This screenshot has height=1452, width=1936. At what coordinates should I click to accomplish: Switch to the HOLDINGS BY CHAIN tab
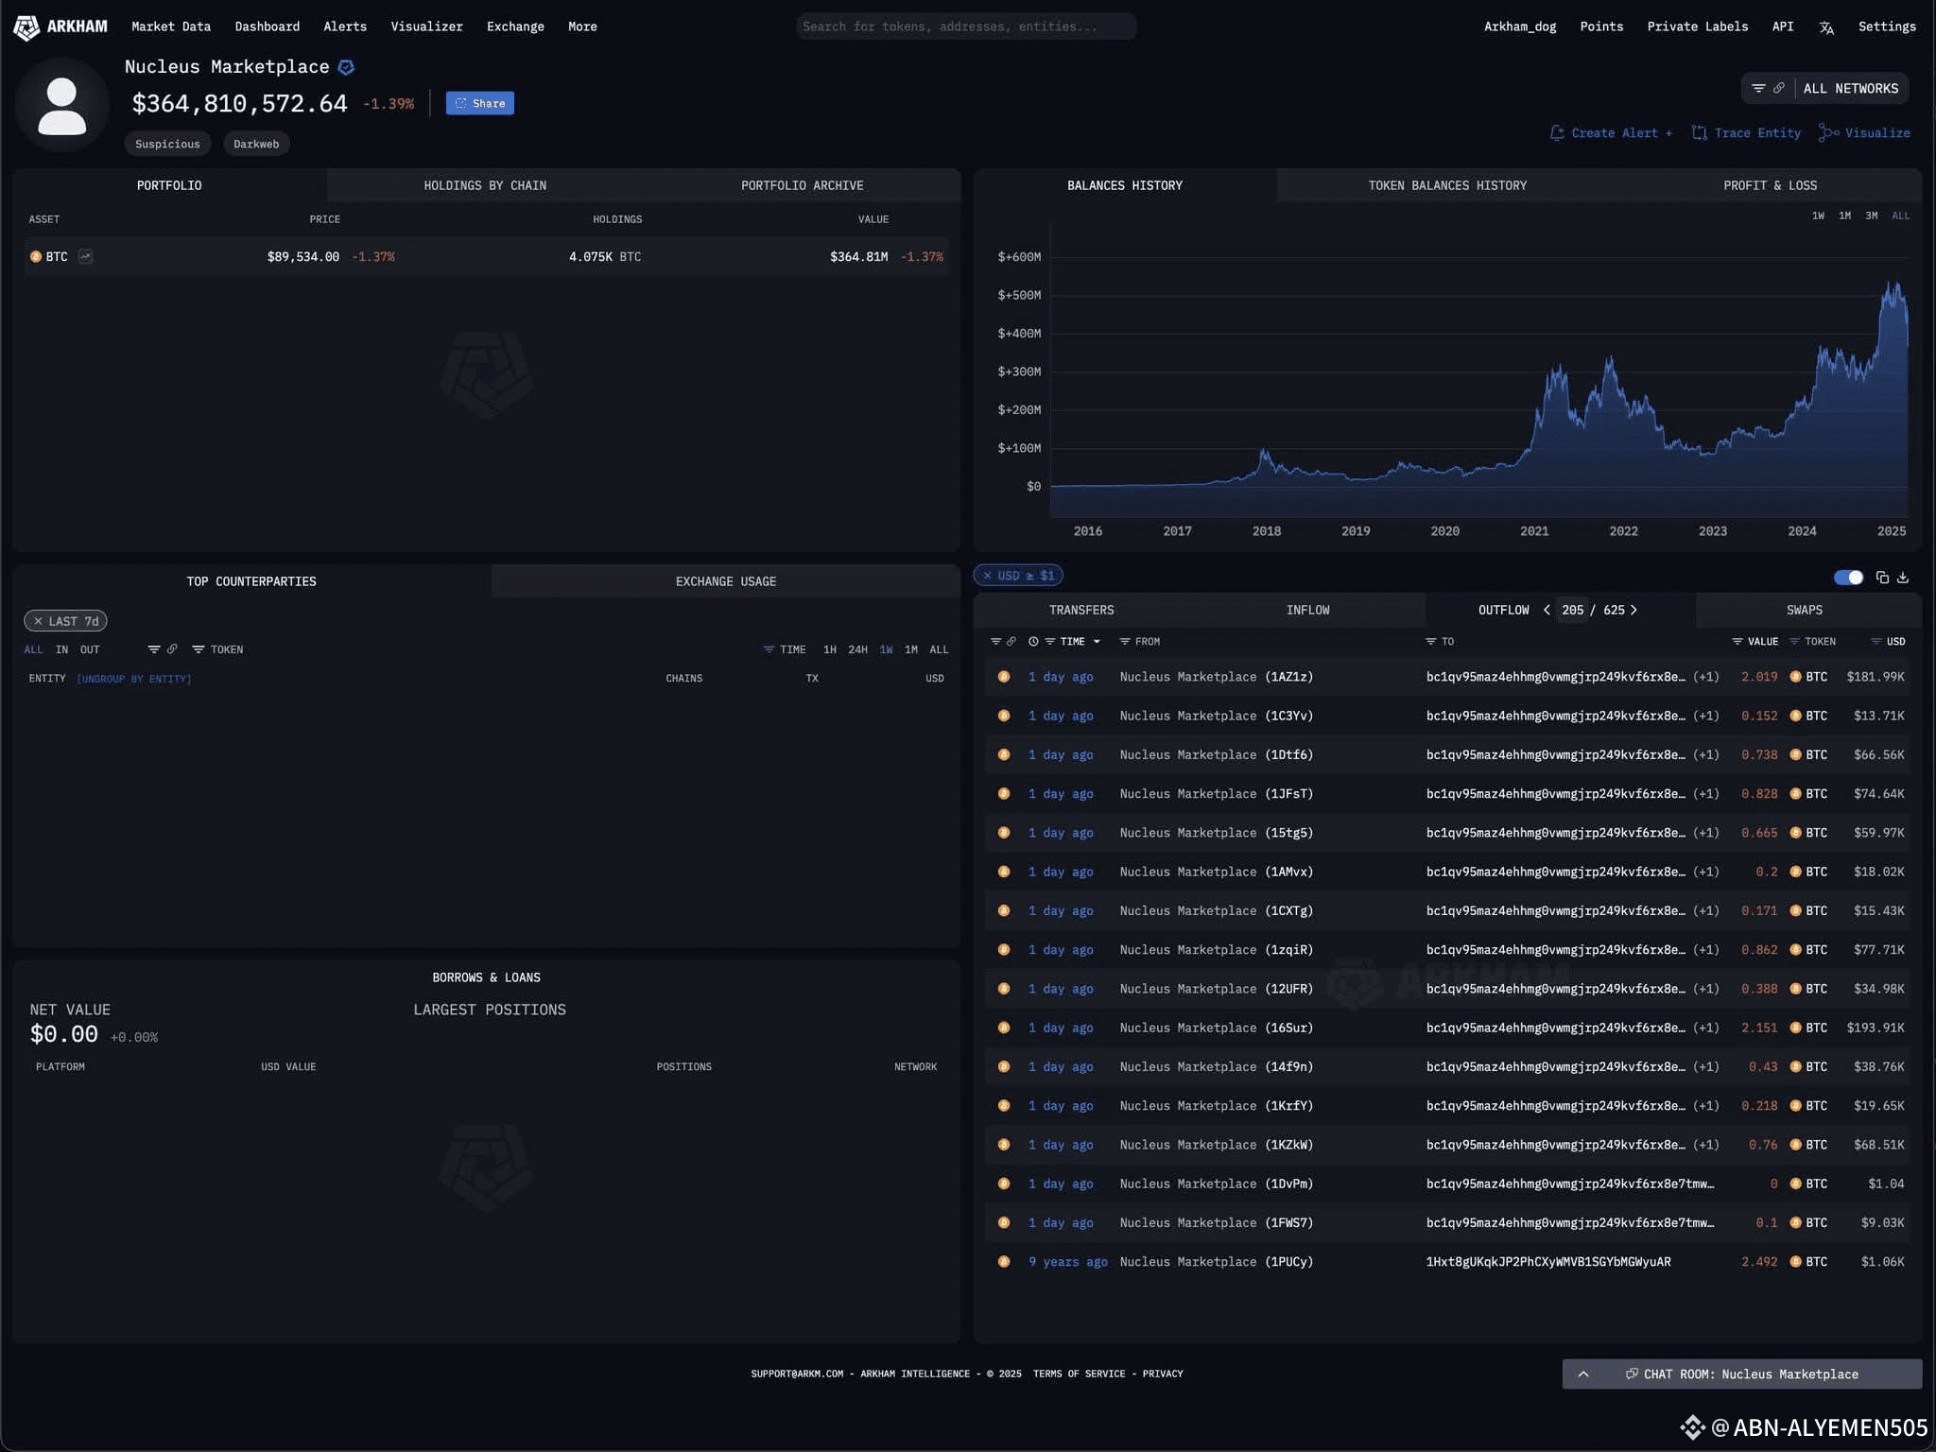[x=485, y=185]
